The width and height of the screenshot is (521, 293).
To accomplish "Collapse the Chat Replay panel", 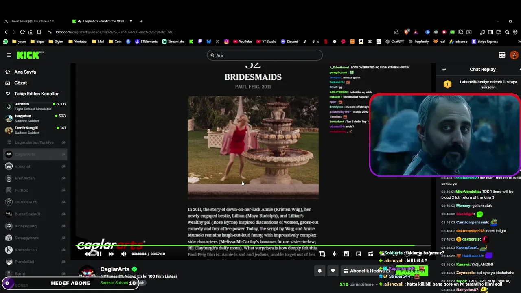I will click(x=444, y=69).
